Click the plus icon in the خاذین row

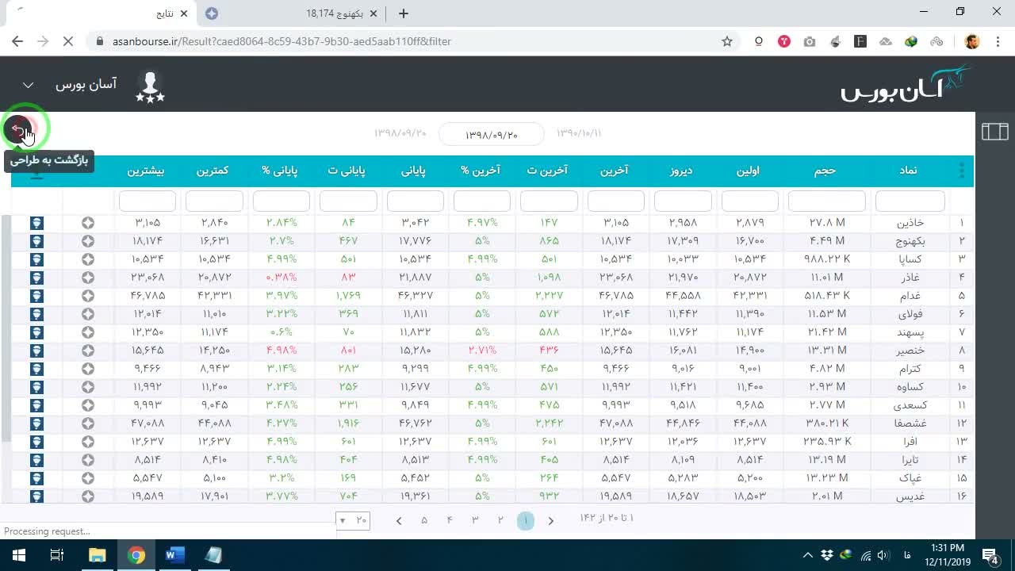click(x=88, y=223)
